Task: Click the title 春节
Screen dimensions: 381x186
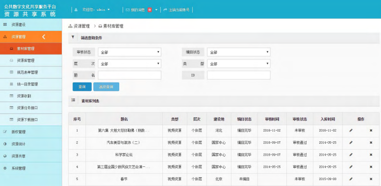Action: pos(124,179)
